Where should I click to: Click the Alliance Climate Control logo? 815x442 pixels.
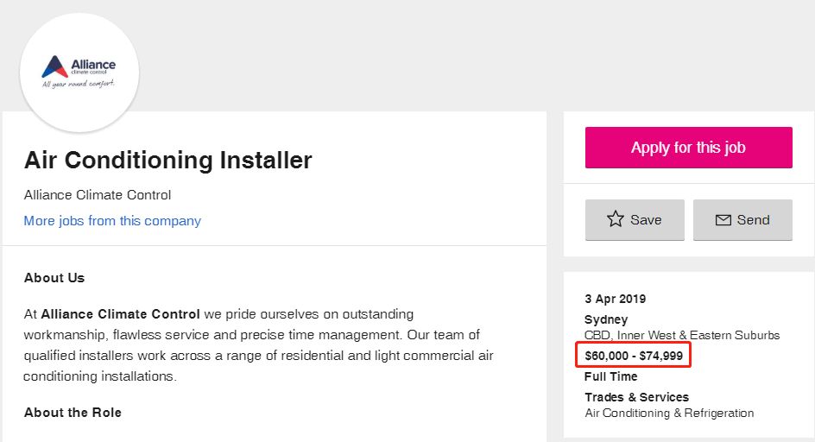point(79,72)
